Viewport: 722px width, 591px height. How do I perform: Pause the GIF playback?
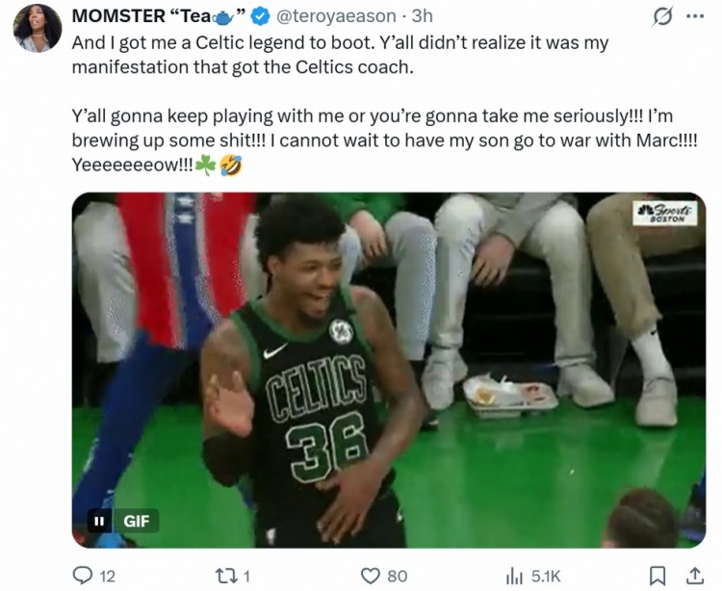98,521
